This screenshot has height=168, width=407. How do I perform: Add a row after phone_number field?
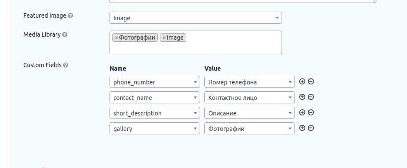(x=302, y=81)
